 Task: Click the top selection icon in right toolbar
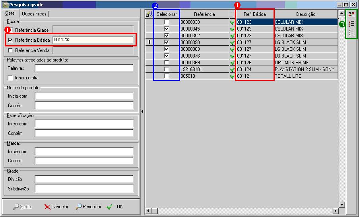[x=351, y=14]
